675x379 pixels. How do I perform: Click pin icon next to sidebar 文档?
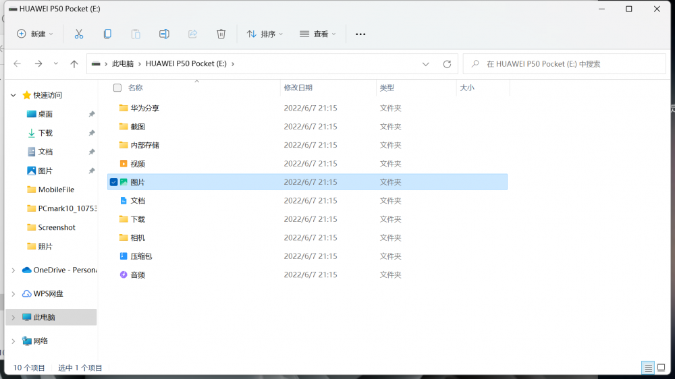pos(92,152)
